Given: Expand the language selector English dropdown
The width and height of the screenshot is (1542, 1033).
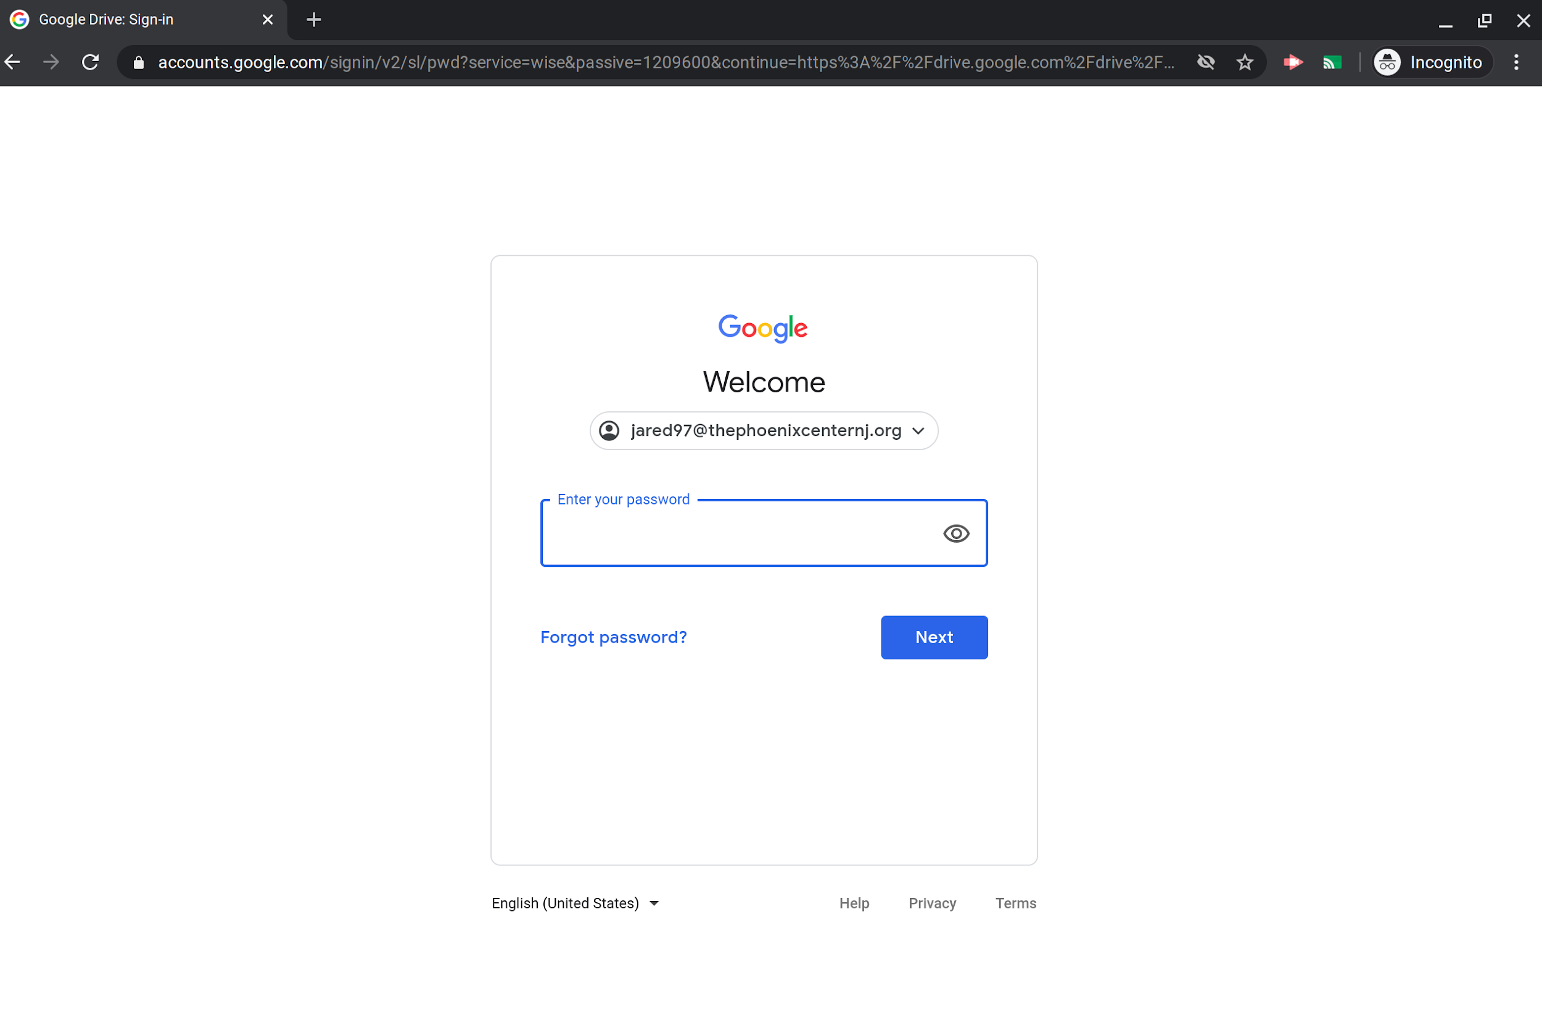Looking at the screenshot, I should [x=576, y=903].
